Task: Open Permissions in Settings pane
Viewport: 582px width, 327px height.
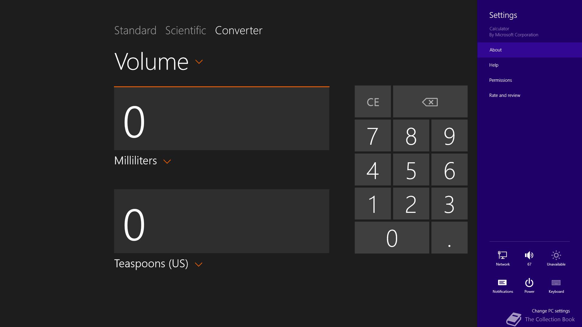Action: tap(500, 80)
